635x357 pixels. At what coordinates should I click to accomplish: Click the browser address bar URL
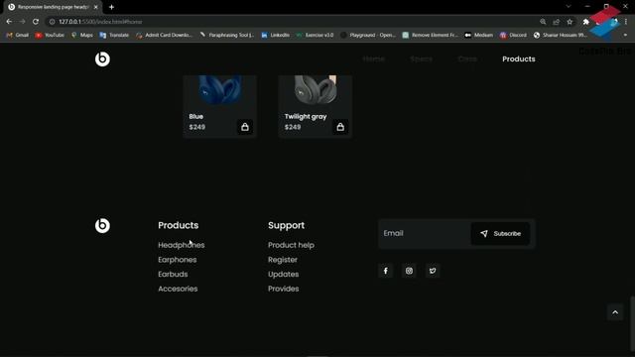click(100, 22)
